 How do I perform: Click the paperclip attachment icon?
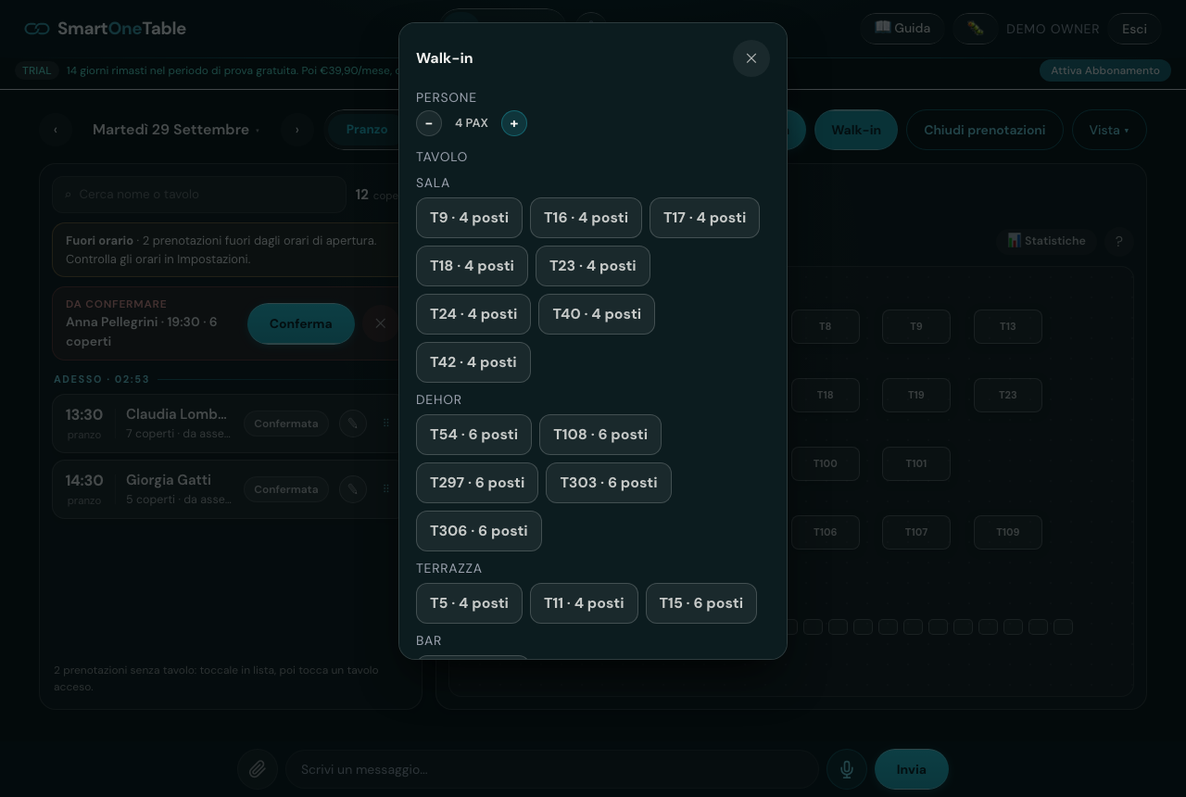pyautogui.click(x=258, y=769)
